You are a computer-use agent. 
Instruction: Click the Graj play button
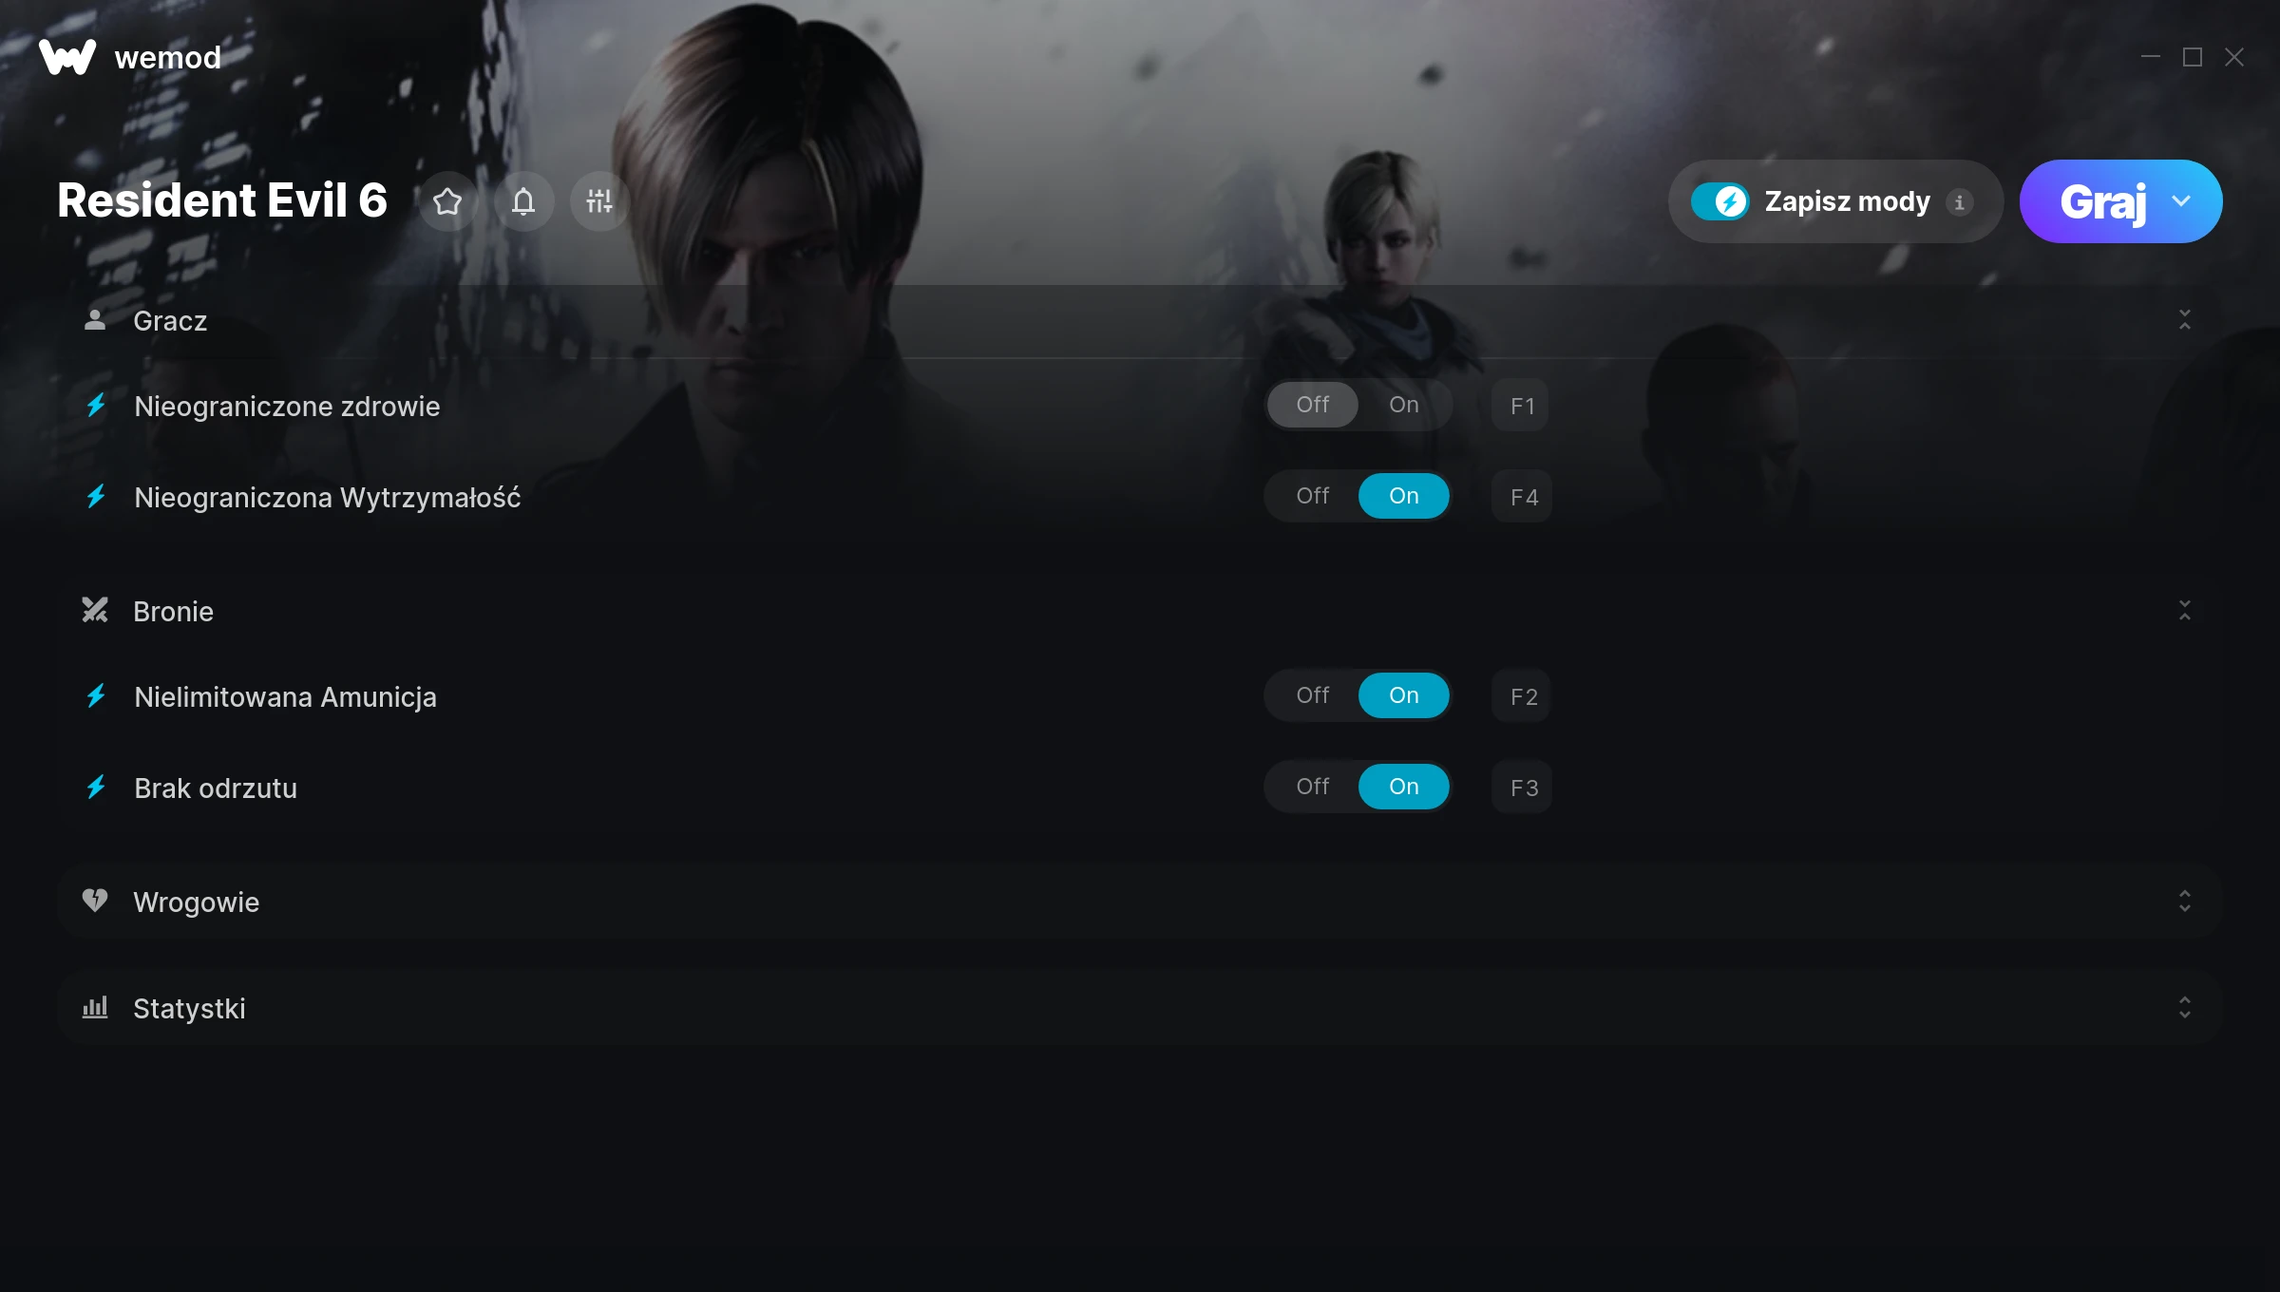[2101, 201]
